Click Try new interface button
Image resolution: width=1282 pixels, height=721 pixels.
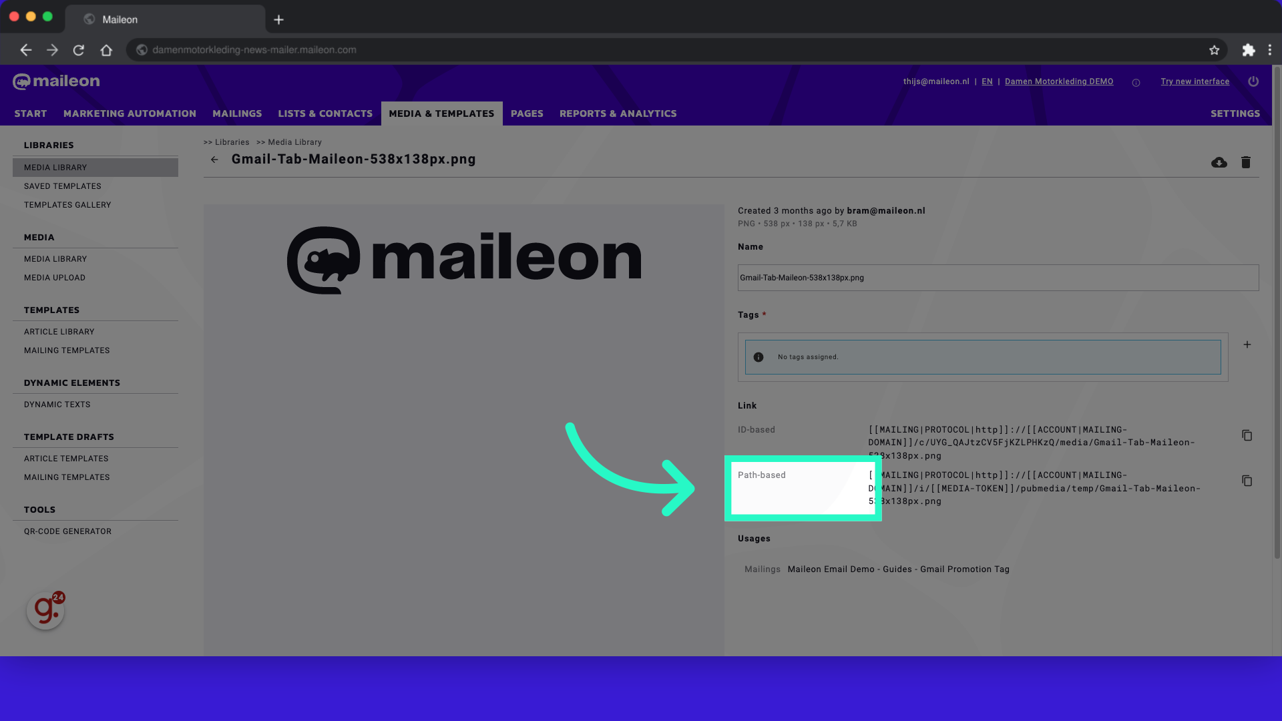tap(1195, 81)
